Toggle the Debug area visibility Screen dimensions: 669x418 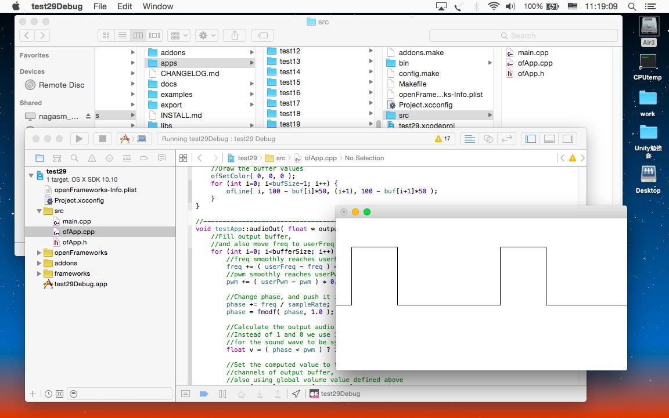click(549, 139)
